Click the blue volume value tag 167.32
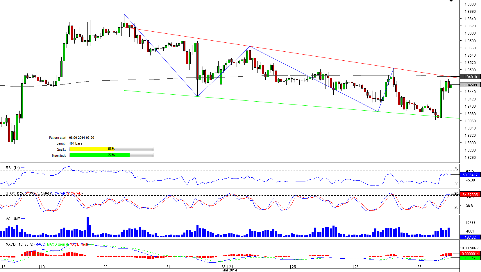Screen dimensions: 481x272 [470, 237]
